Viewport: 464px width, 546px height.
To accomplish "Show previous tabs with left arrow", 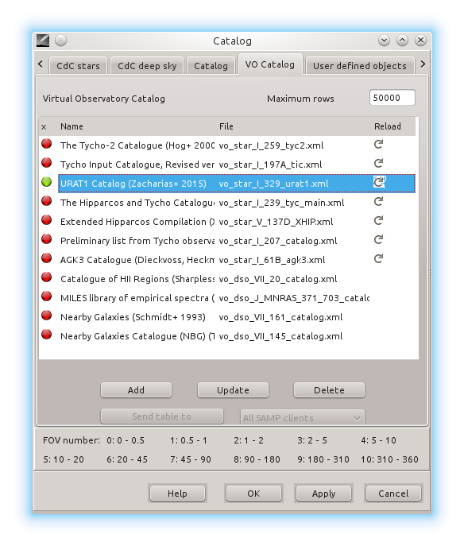I will pos(41,64).
